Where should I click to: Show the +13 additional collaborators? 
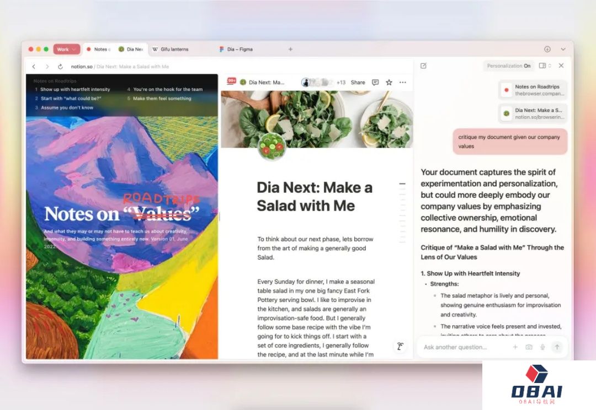point(340,82)
